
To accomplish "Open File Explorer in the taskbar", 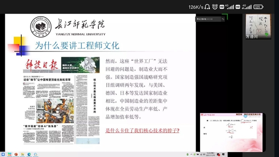I will tap(23, 154).
